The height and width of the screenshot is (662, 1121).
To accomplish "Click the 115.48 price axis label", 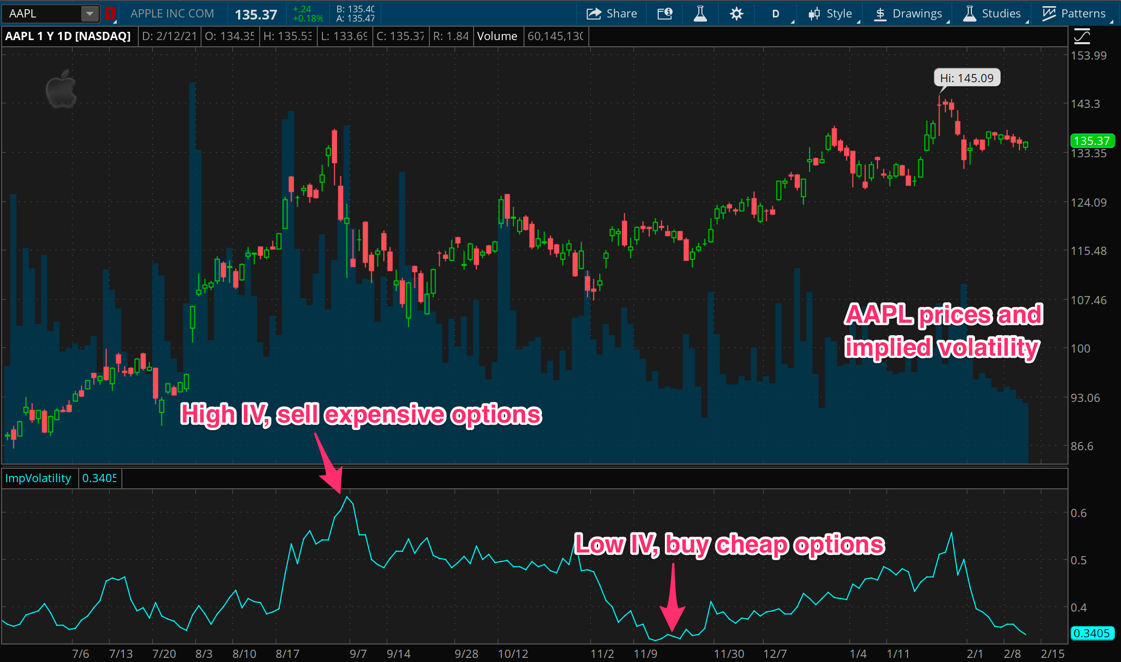I will 1088,250.
